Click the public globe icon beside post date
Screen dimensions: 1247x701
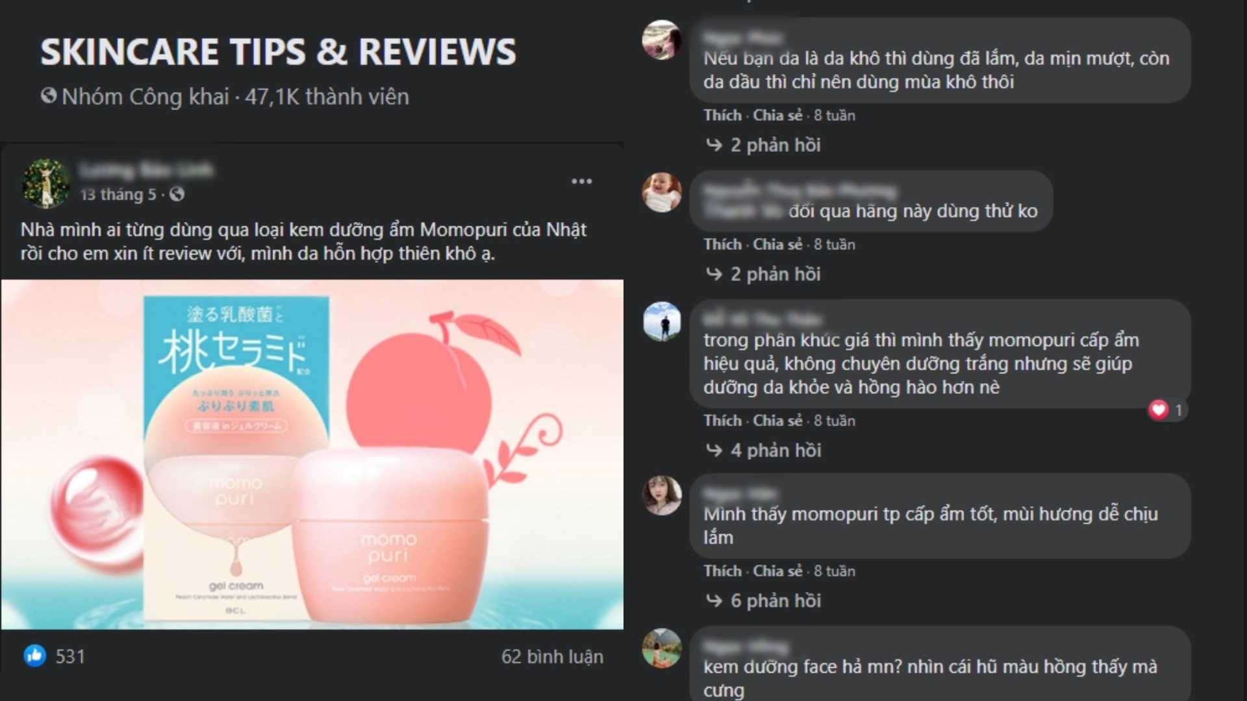(x=177, y=194)
